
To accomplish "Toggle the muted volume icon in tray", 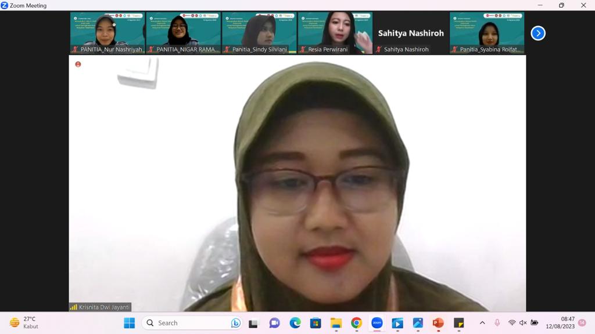I will pos(523,323).
